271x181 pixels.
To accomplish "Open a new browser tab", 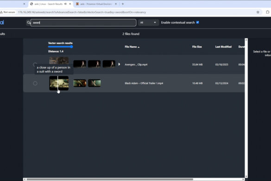I will click(123, 4).
